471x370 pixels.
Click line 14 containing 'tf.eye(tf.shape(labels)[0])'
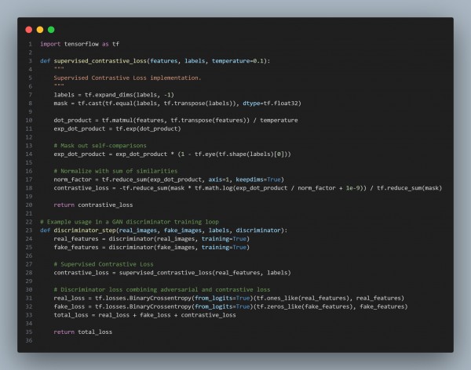click(172, 154)
